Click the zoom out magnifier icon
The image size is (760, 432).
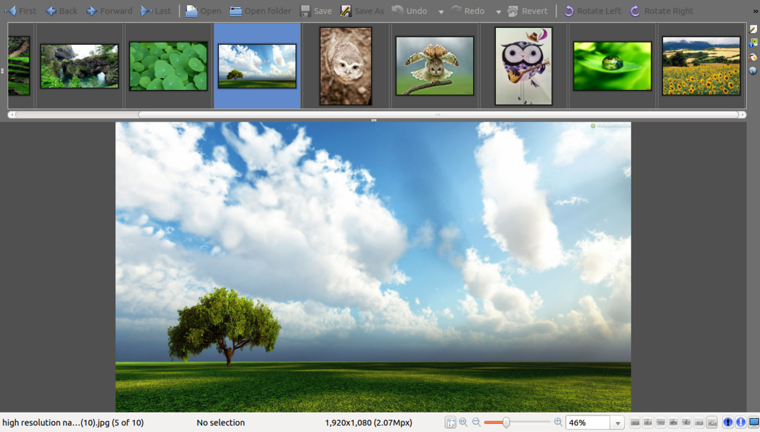476,422
